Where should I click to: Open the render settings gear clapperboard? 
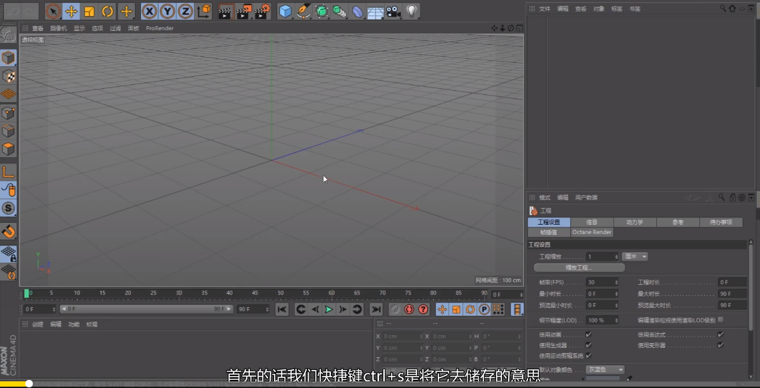(262, 11)
